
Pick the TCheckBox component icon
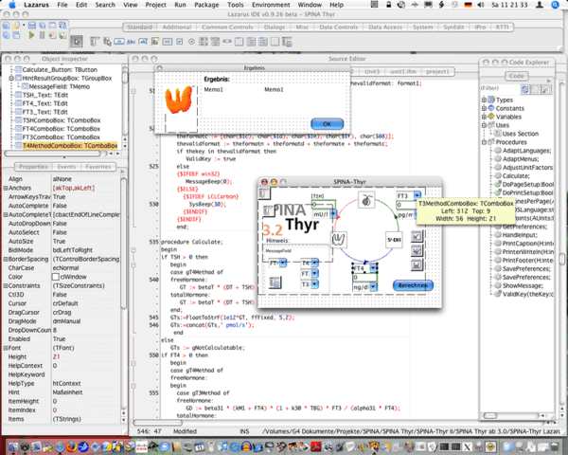(179, 42)
